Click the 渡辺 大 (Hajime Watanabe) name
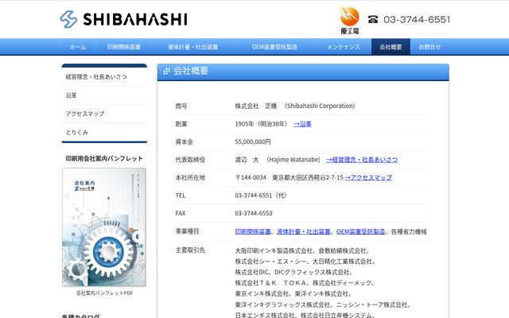 click(x=278, y=160)
